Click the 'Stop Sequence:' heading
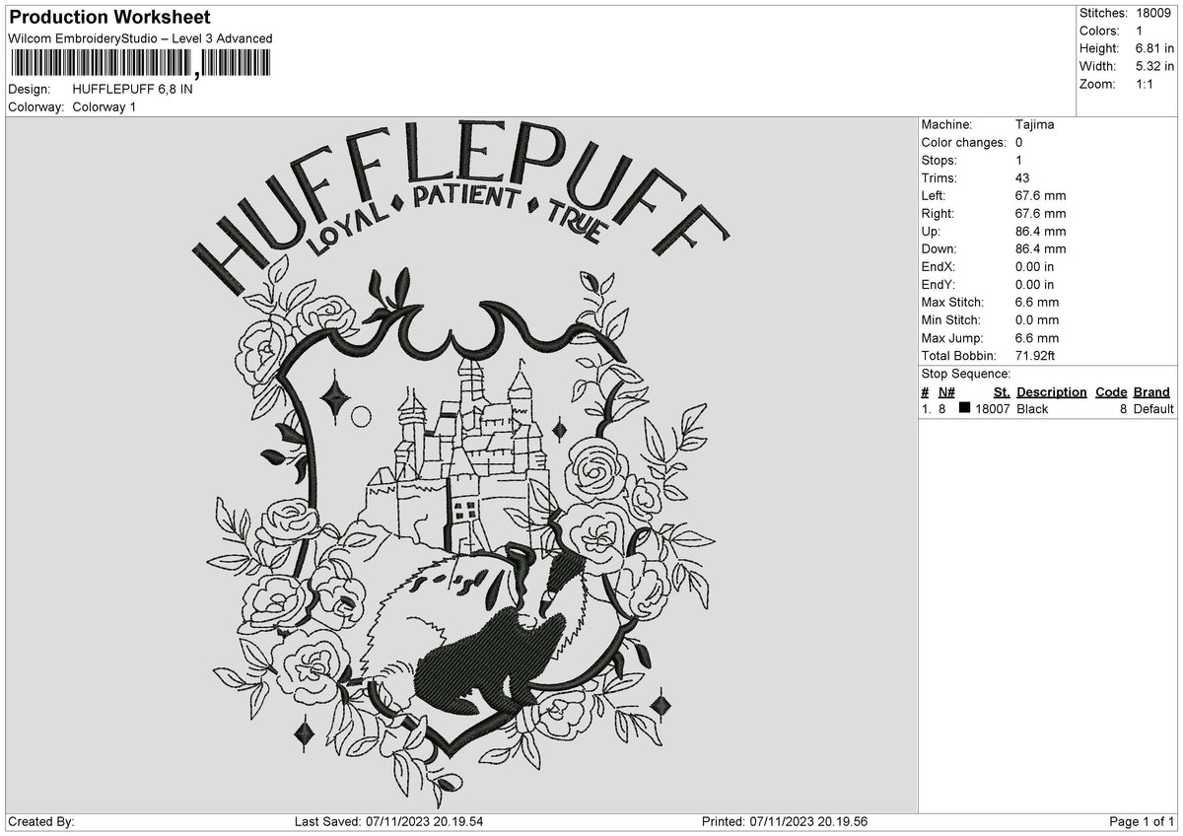The image size is (1183, 836). (965, 374)
